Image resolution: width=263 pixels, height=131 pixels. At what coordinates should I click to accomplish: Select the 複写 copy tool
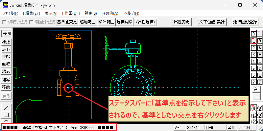pyautogui.click(x=6, y=80)
